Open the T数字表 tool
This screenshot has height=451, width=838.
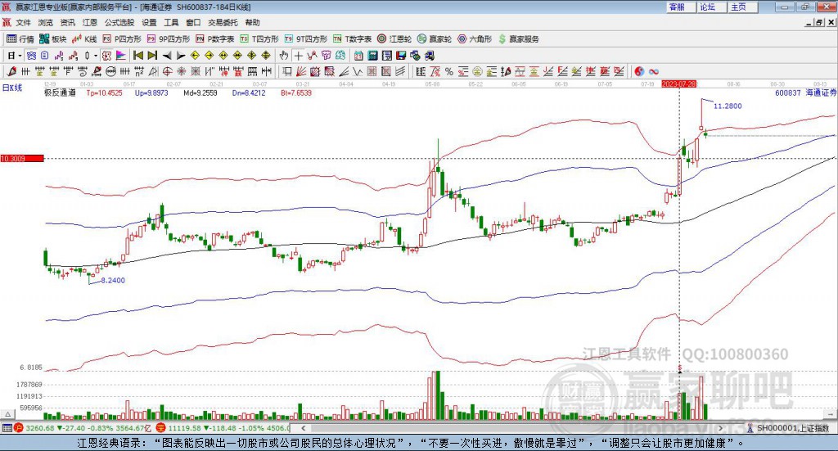352,39
